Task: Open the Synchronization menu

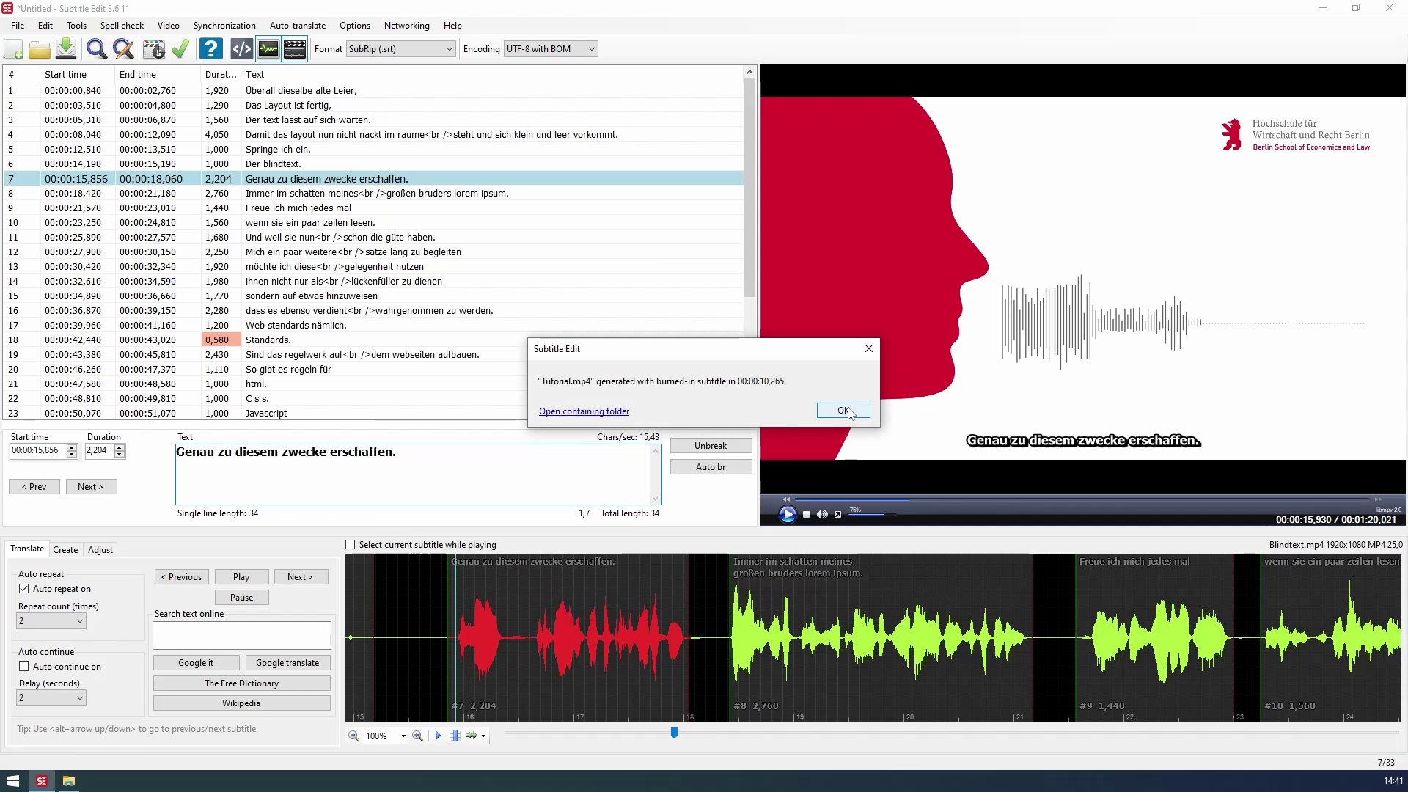Action: pos(224,26)
